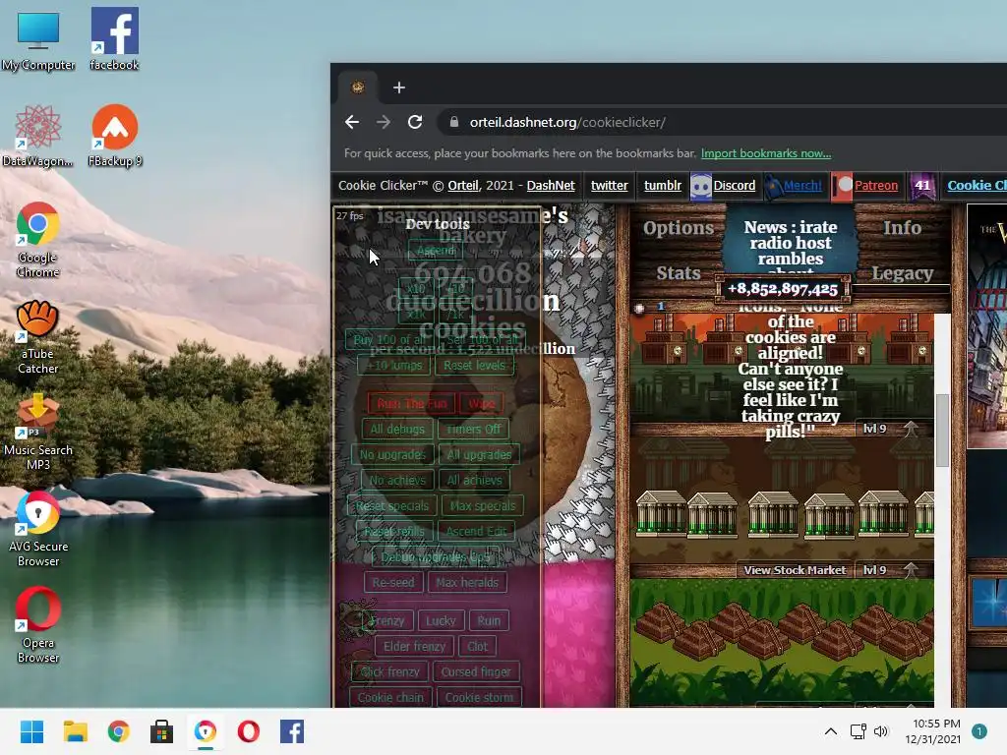
Task: Launch AVG Secure Browser desktop shortcut
Action: [x=38, y=529]
